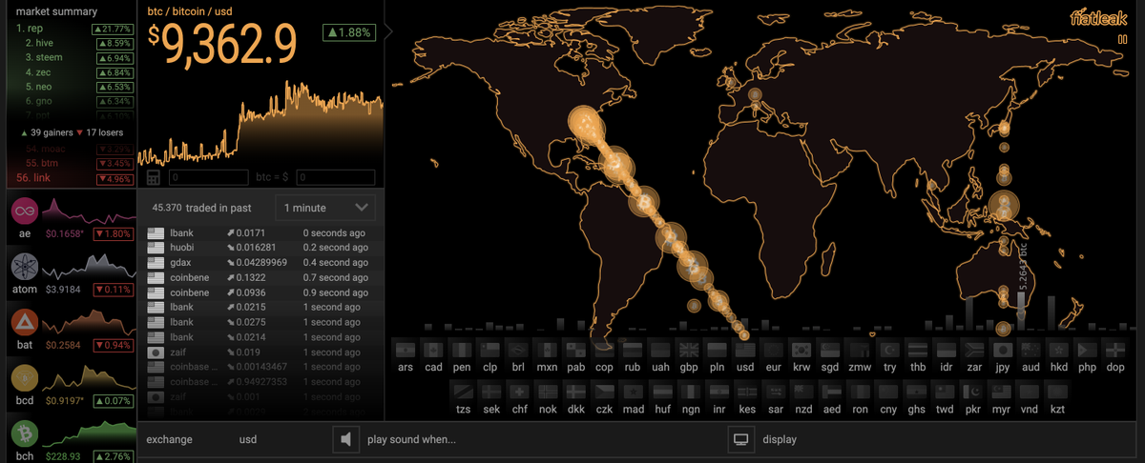The height and width of the screenshot is (463, 1145).
Task: Select the bch bitcoin cash icon
Action: click(25, 433)
